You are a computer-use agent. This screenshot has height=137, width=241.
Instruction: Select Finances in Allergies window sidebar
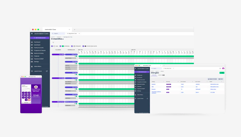pos(139,87)
